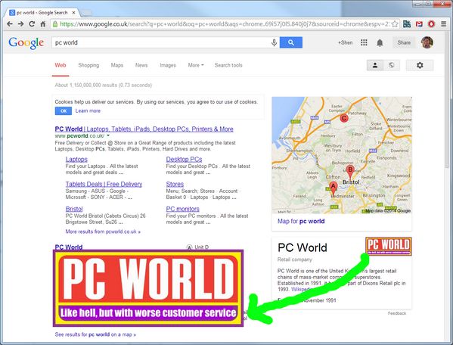Image resolution: width=453 pixels, height=345 pixels.
Task: Open the Laptops sitelink
Action: pos(76,159)
